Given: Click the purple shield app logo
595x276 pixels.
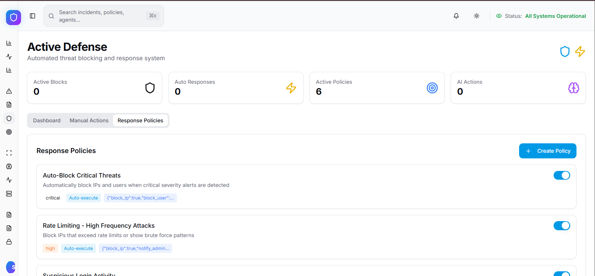Looking at the screenshot, I should coord(13,17).
